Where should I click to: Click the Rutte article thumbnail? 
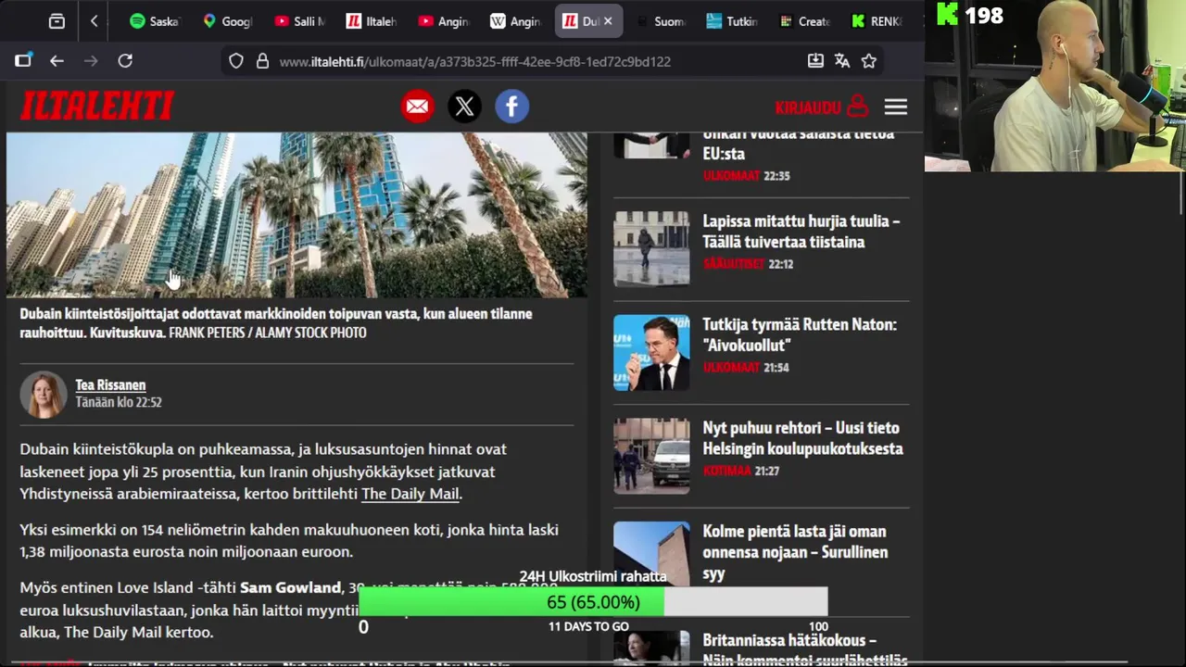pyautogui.click(x=651, y=352)
